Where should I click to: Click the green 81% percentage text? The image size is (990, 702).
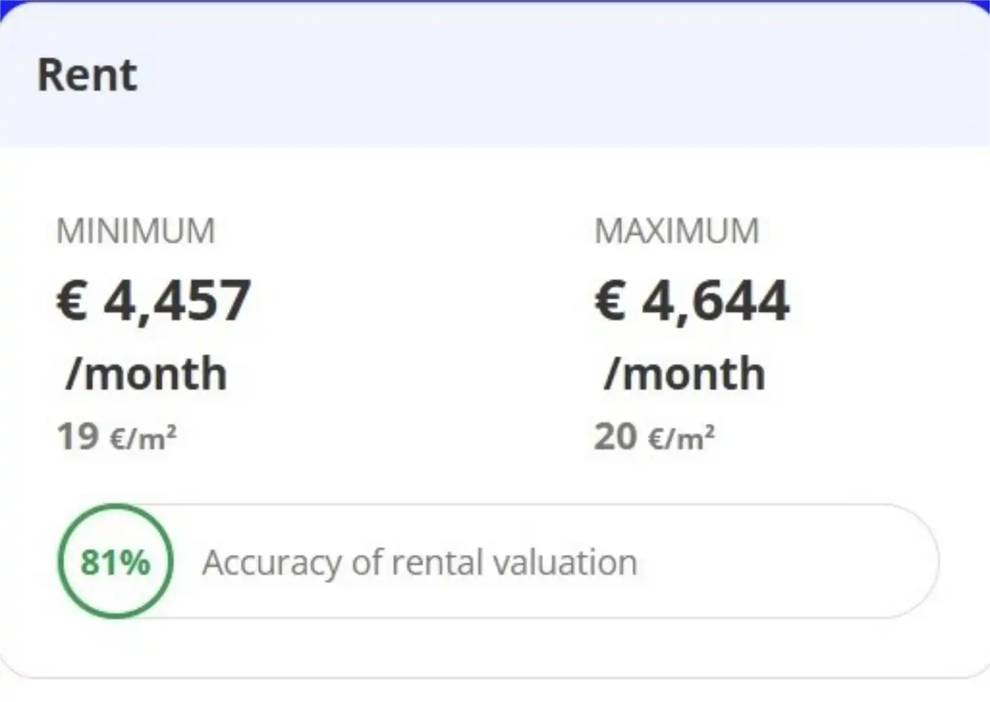[115, 562]
